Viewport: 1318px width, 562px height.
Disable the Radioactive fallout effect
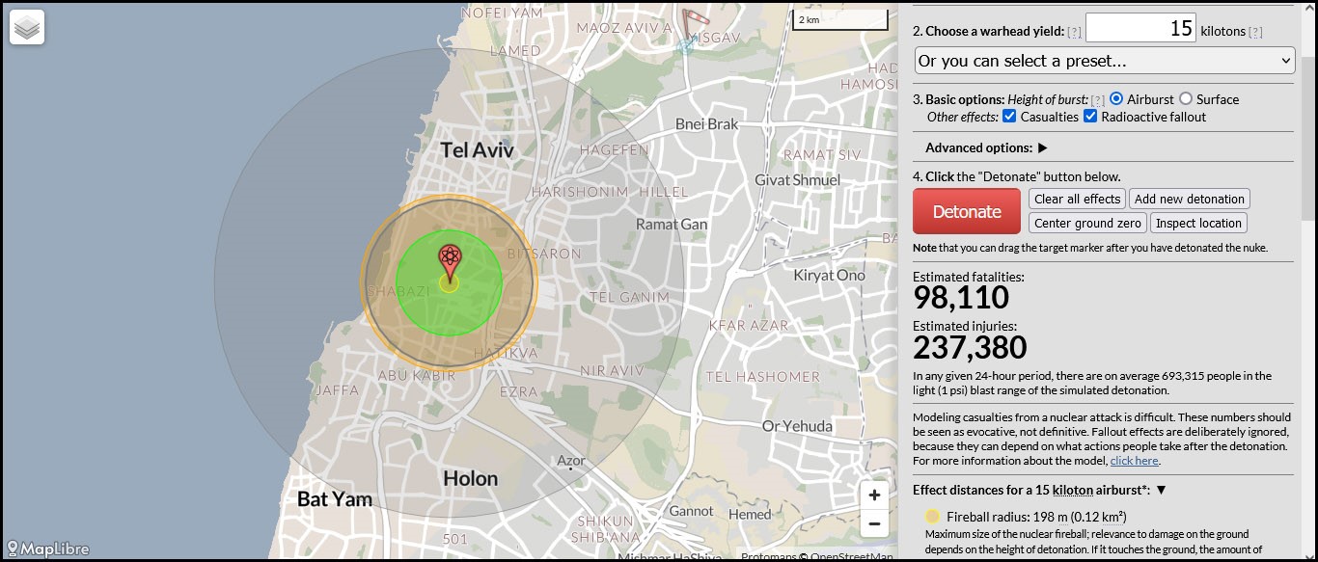click(x=1090, y=116)
